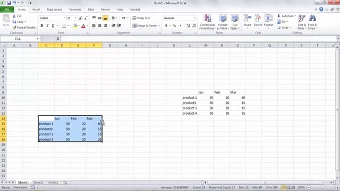Switch to the Data tab
The image size is (340, 191).
[x=91, y=10]
